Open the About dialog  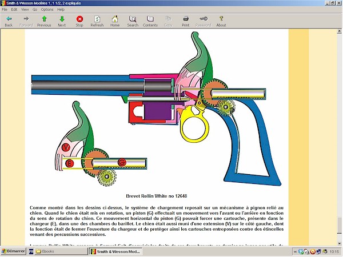pos(221,21)
